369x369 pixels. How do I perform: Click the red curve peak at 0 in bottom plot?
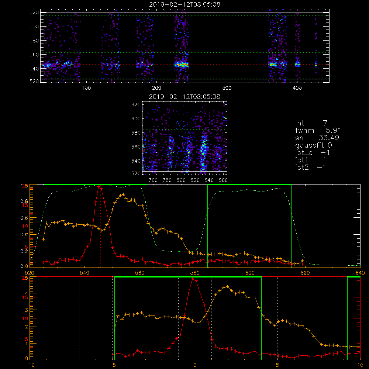[x=193, y=279]
